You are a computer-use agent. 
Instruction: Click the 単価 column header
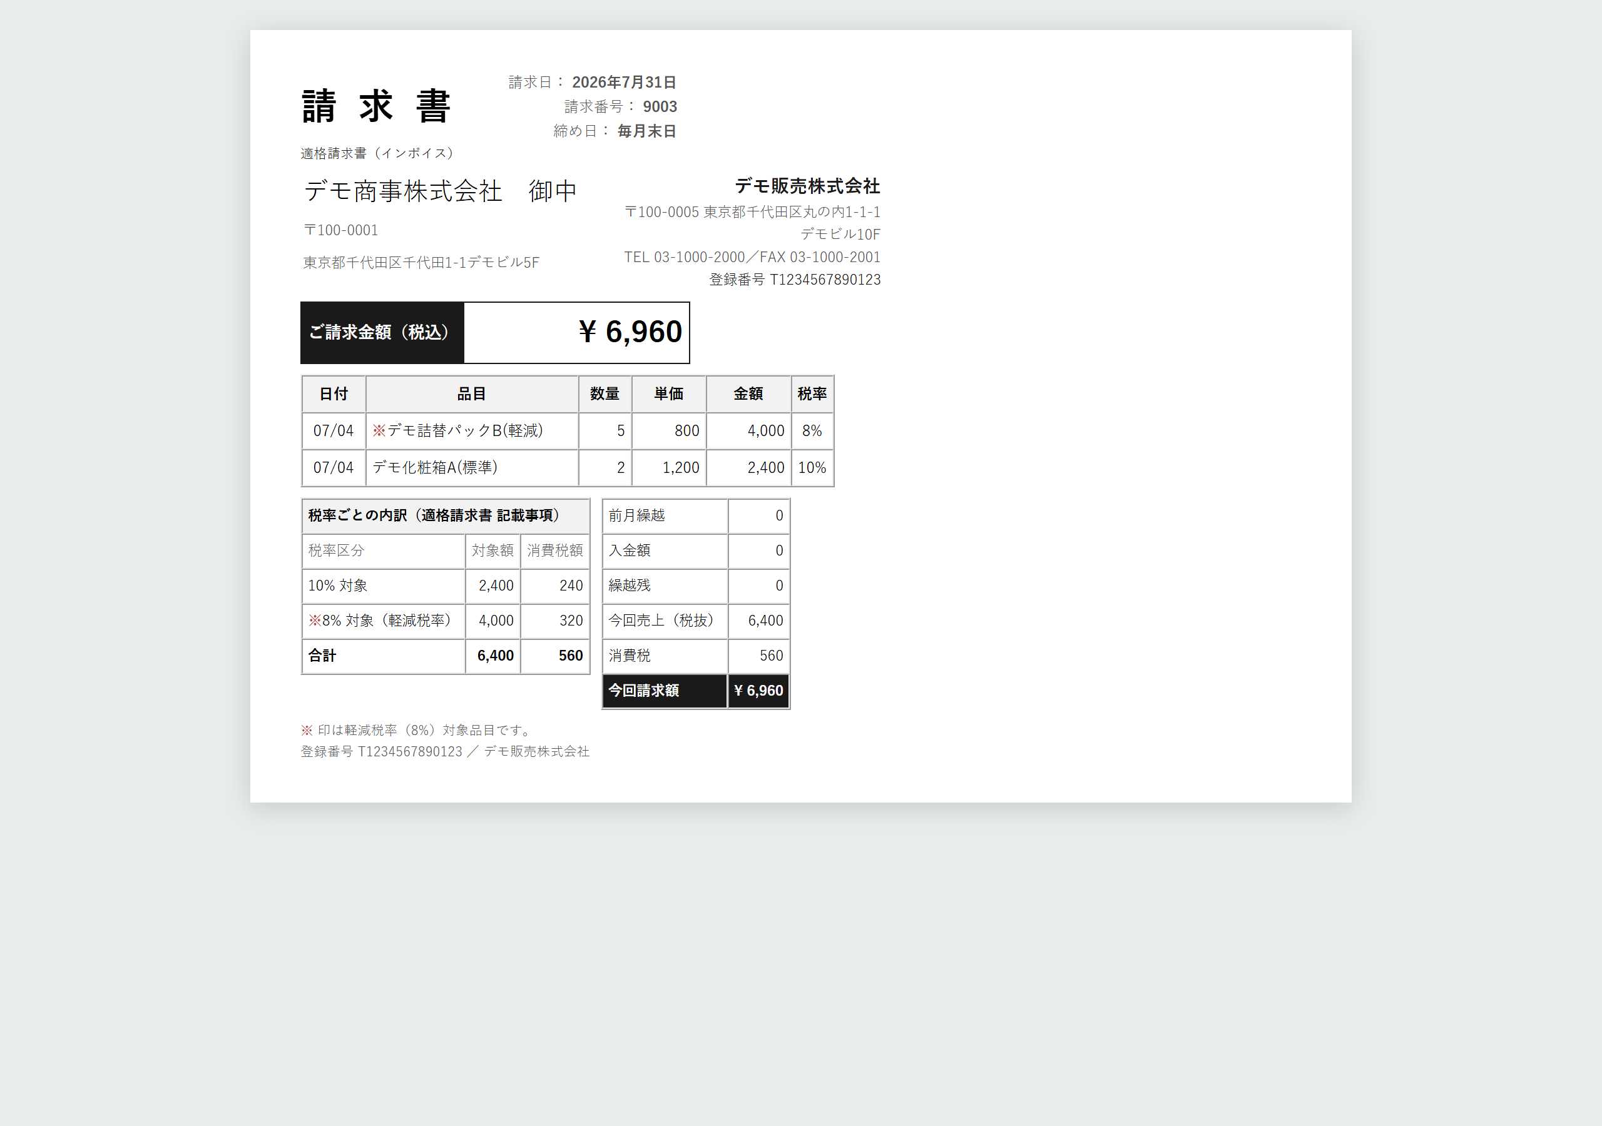(669, 394)
